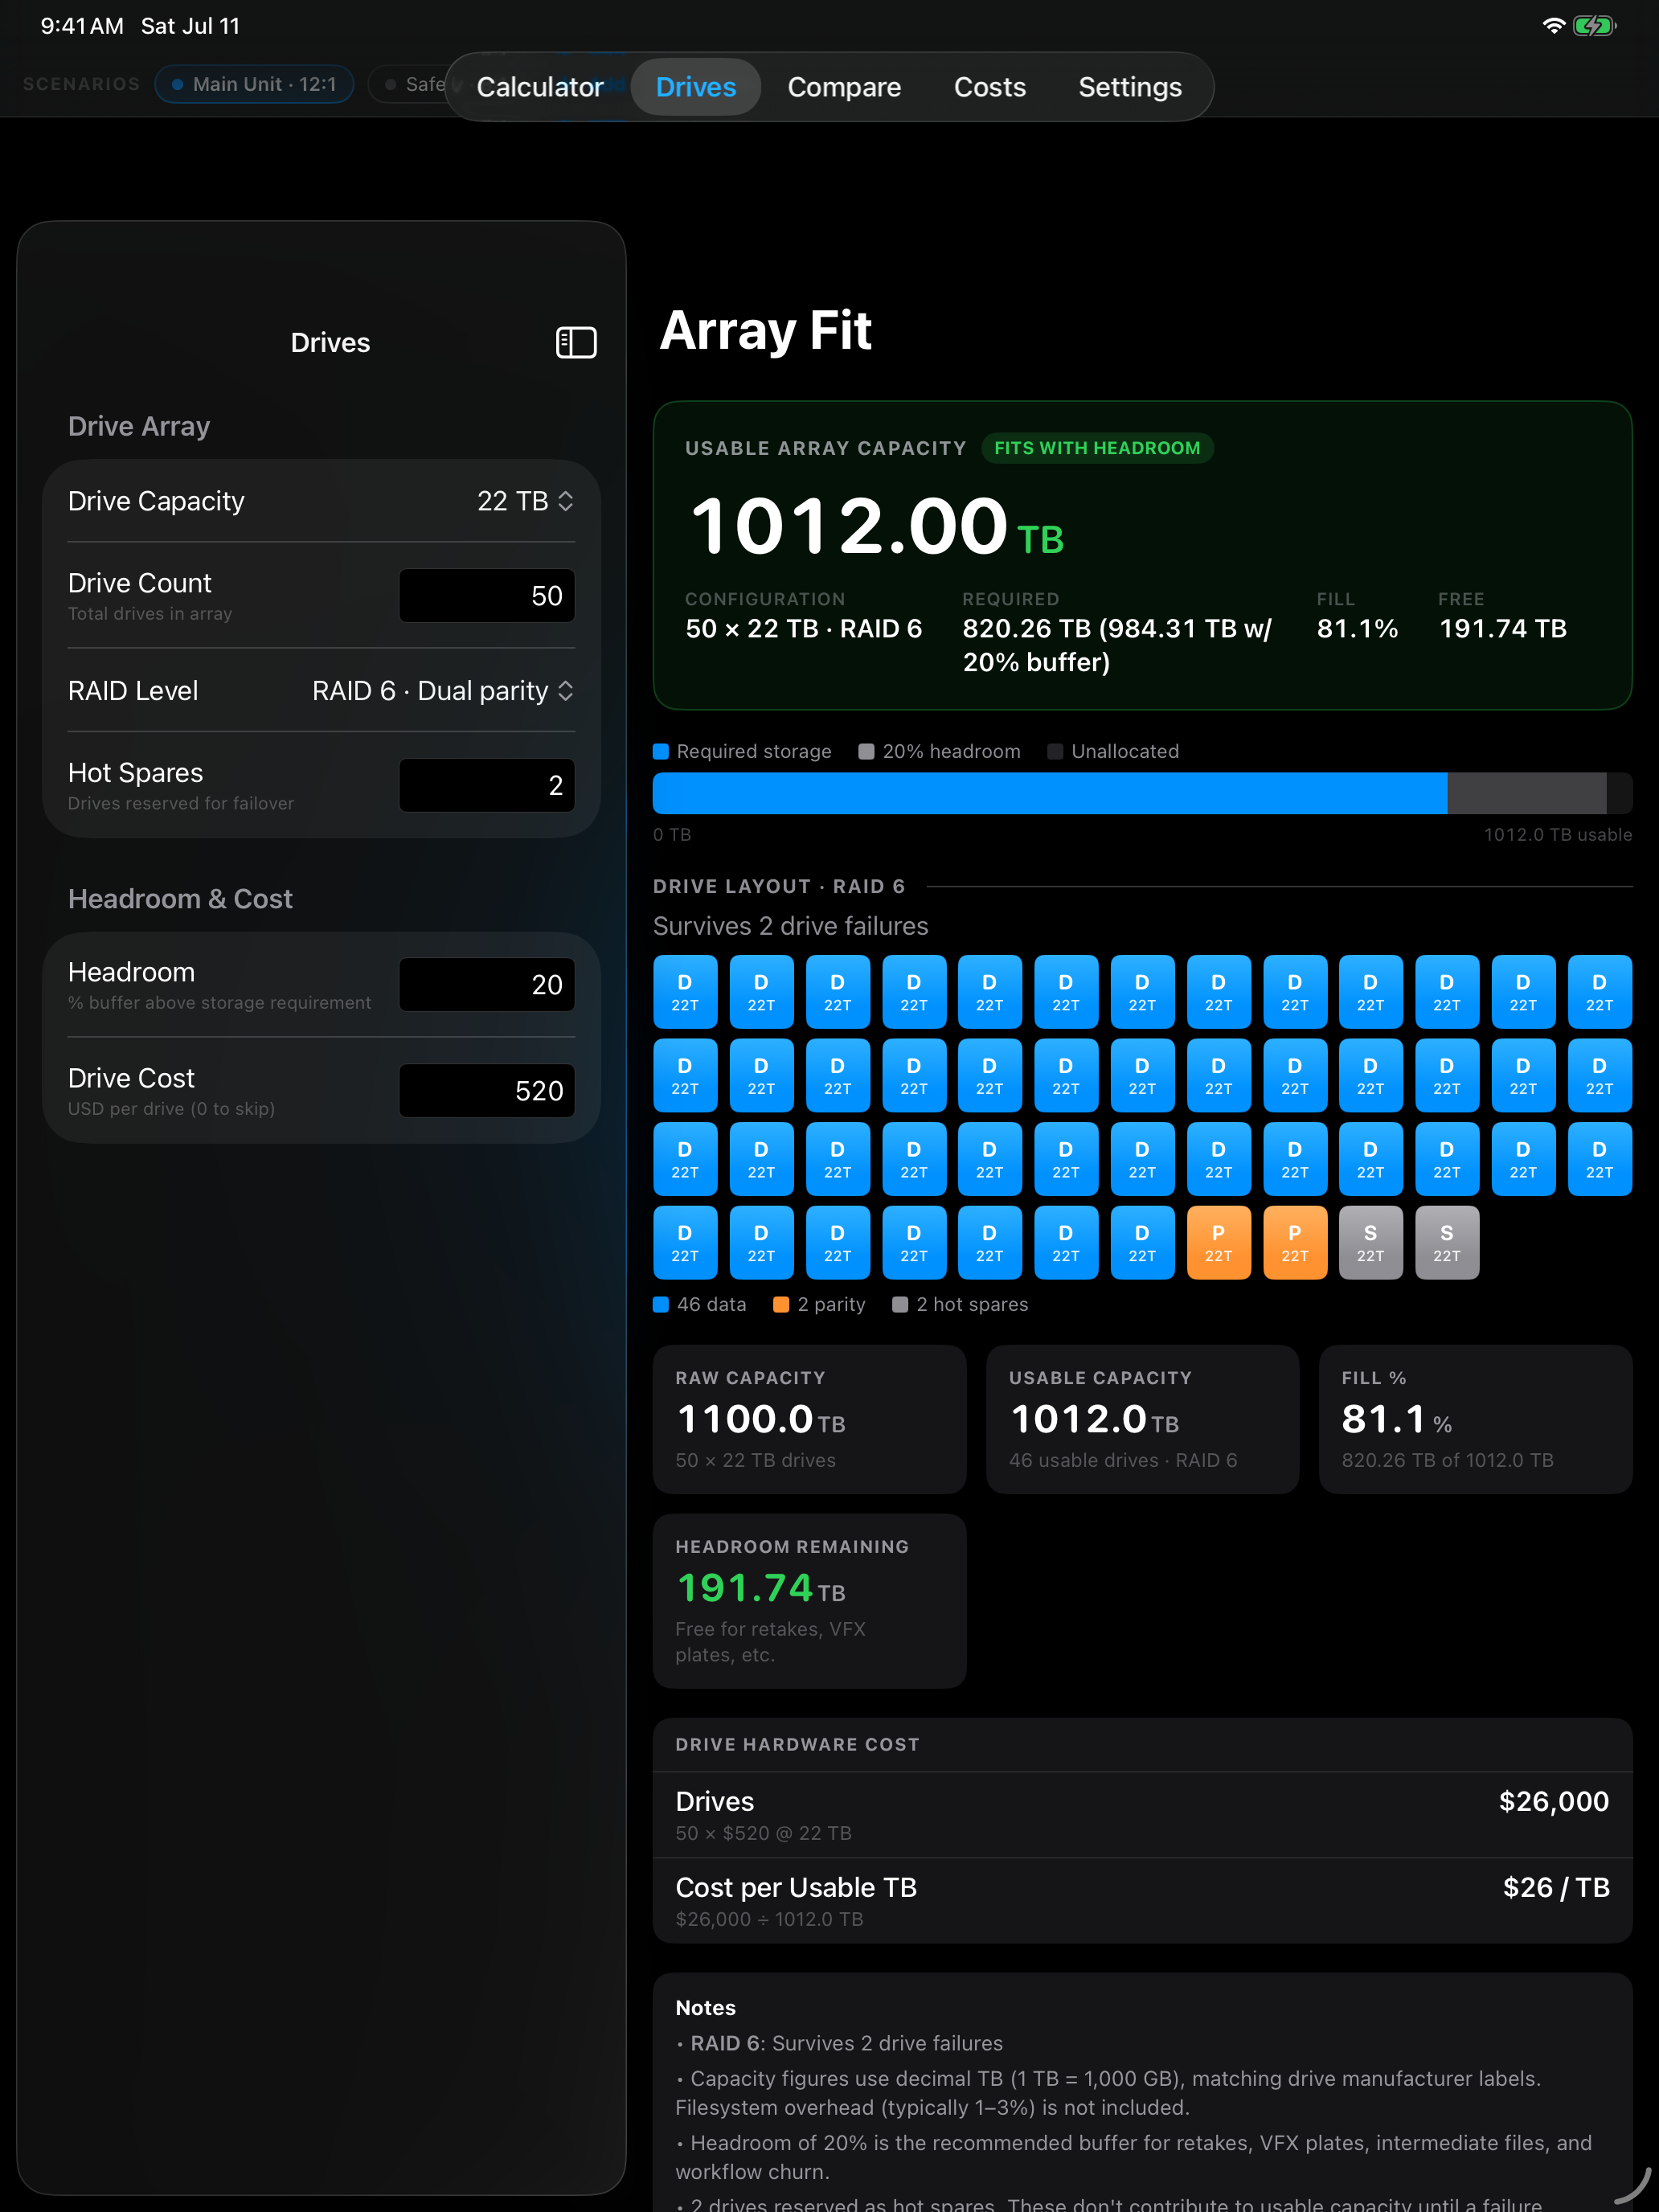Go to the Settings tab

tap(1130, 87)
